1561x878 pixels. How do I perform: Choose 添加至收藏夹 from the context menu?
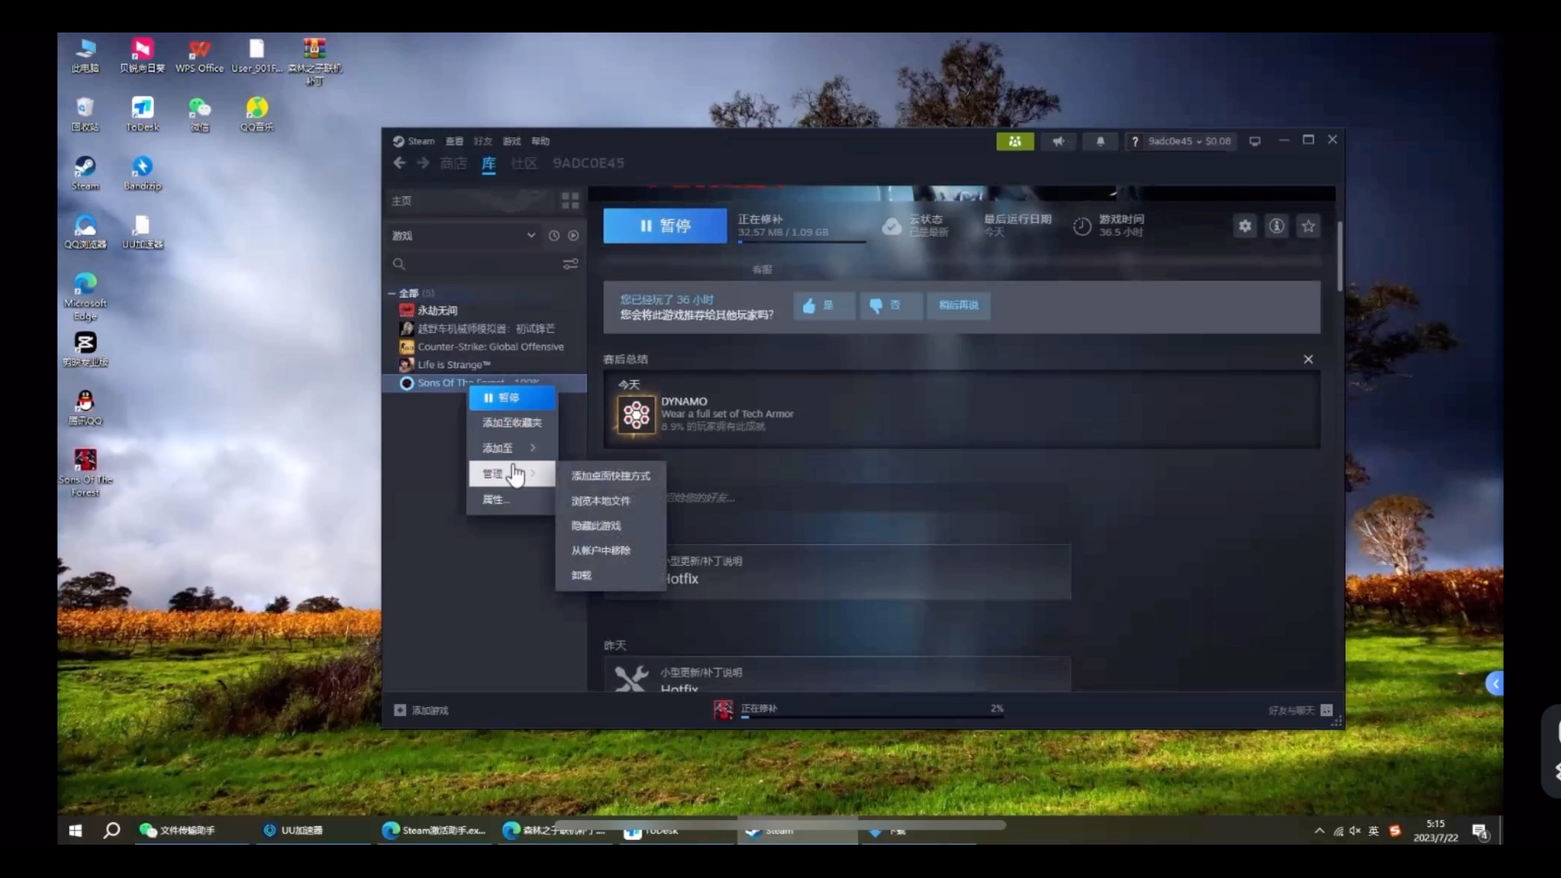511,423
